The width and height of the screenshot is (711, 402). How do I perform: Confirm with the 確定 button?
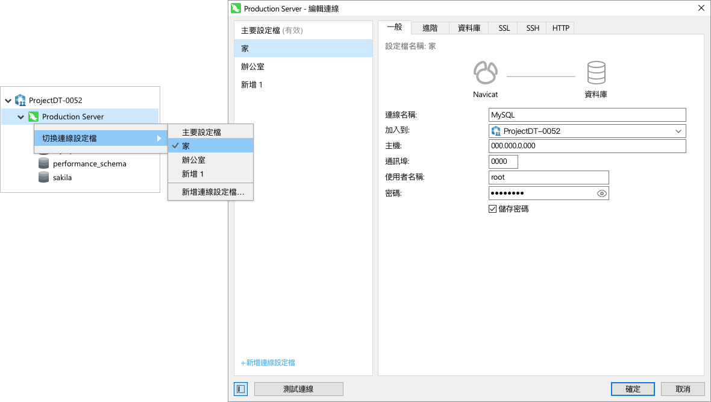(633, 389)
